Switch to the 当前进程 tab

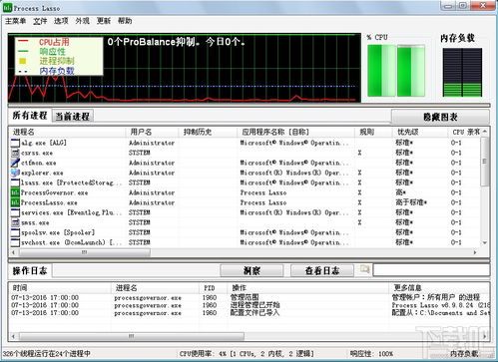73,116
